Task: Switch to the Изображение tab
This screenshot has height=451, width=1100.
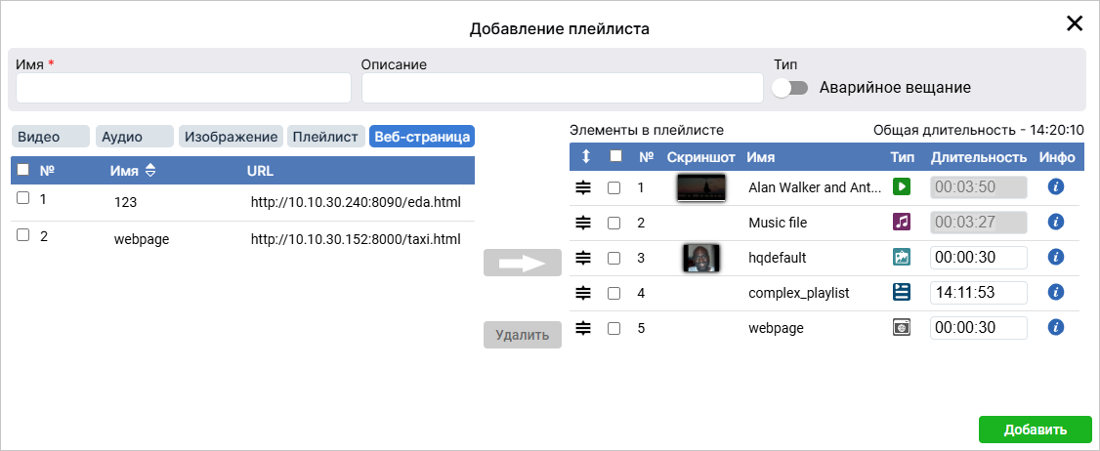Action: (231, 137)
